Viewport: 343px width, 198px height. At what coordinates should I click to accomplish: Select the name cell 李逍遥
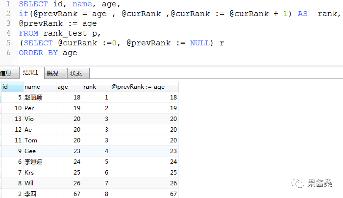[40, 161]
